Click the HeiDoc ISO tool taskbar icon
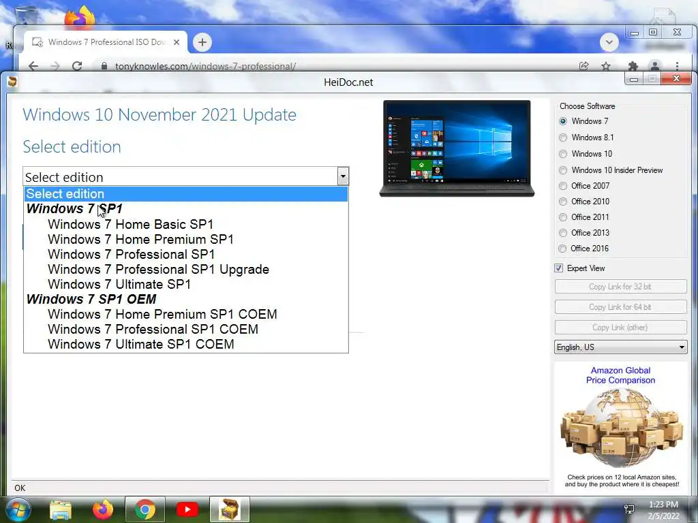The image size is (698, 523). [x=229, y=510]
